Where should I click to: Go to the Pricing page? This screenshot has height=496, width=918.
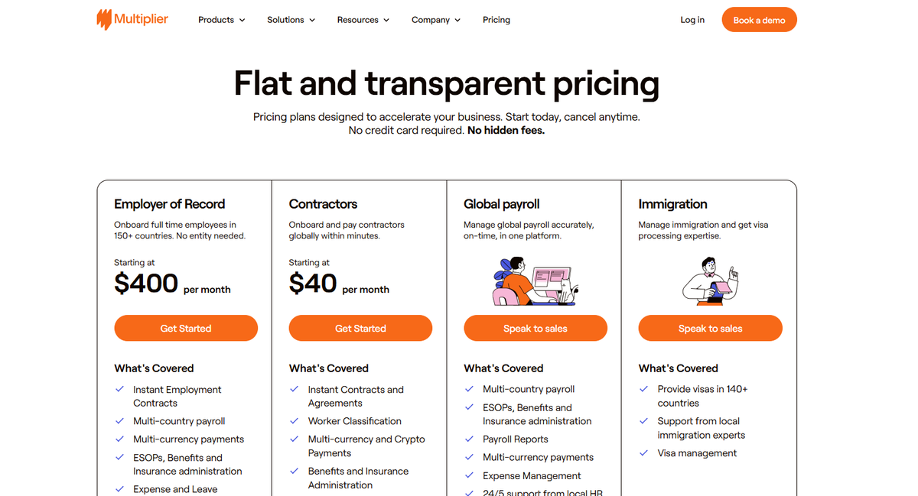pos(496,20)
